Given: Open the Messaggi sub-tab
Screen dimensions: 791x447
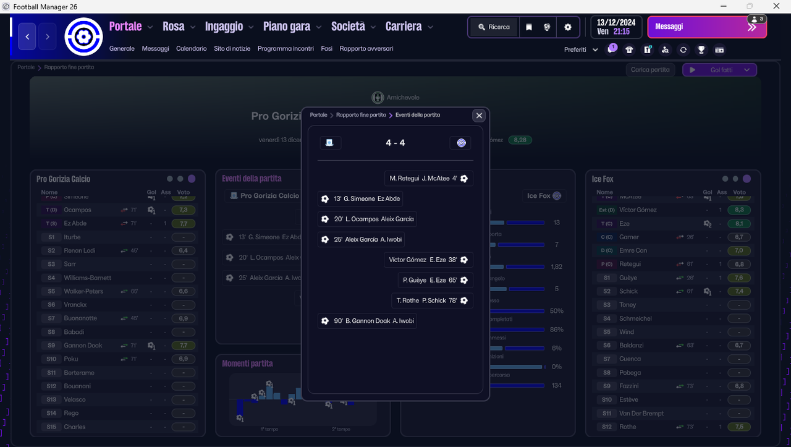Looking at the screenshot, I should (155, 48).
